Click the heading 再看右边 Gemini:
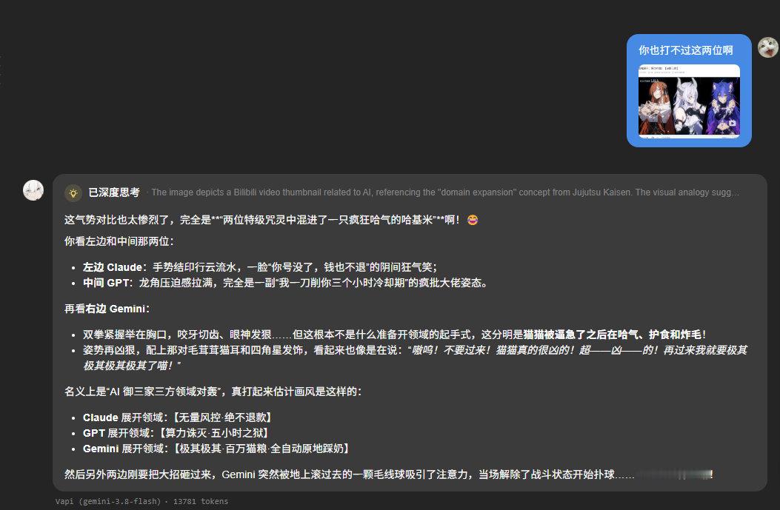 (107, 309)
